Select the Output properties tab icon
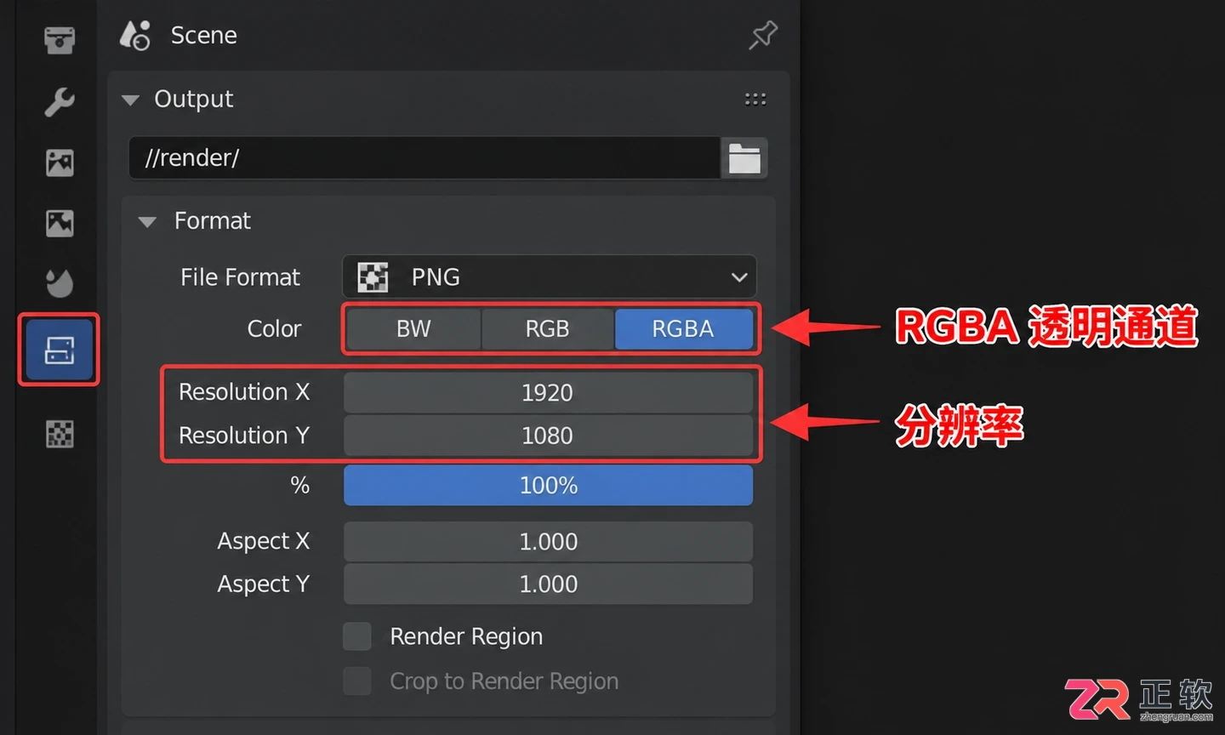1225x735 pixels. 60,350
